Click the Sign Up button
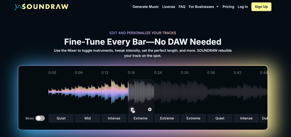 (x=261, y=7)
